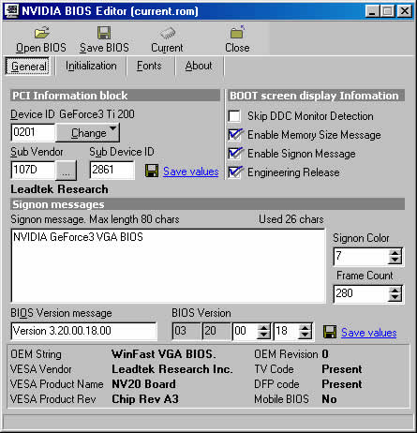Click the BIOS Version message field

tap(83, 331)
